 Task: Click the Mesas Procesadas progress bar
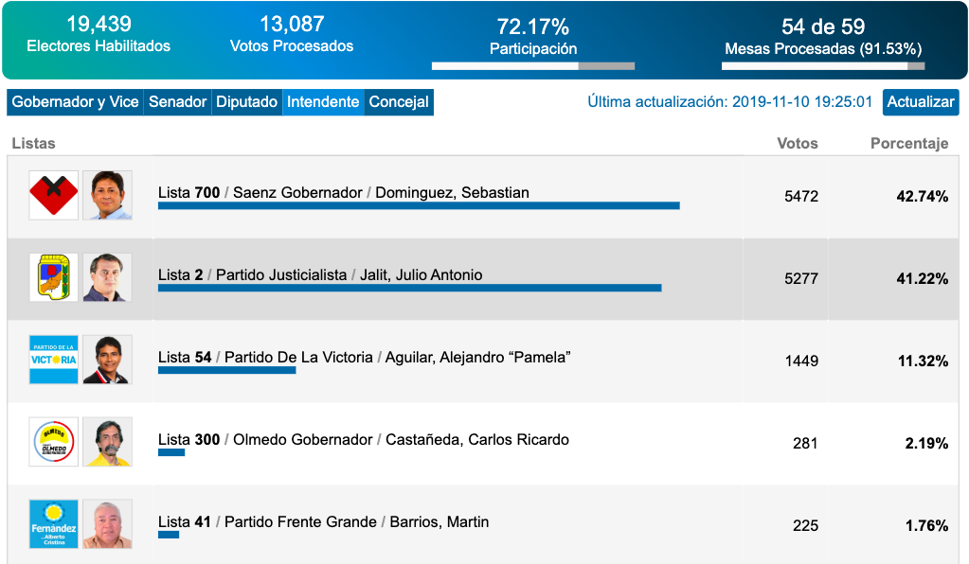click(823, 66)
